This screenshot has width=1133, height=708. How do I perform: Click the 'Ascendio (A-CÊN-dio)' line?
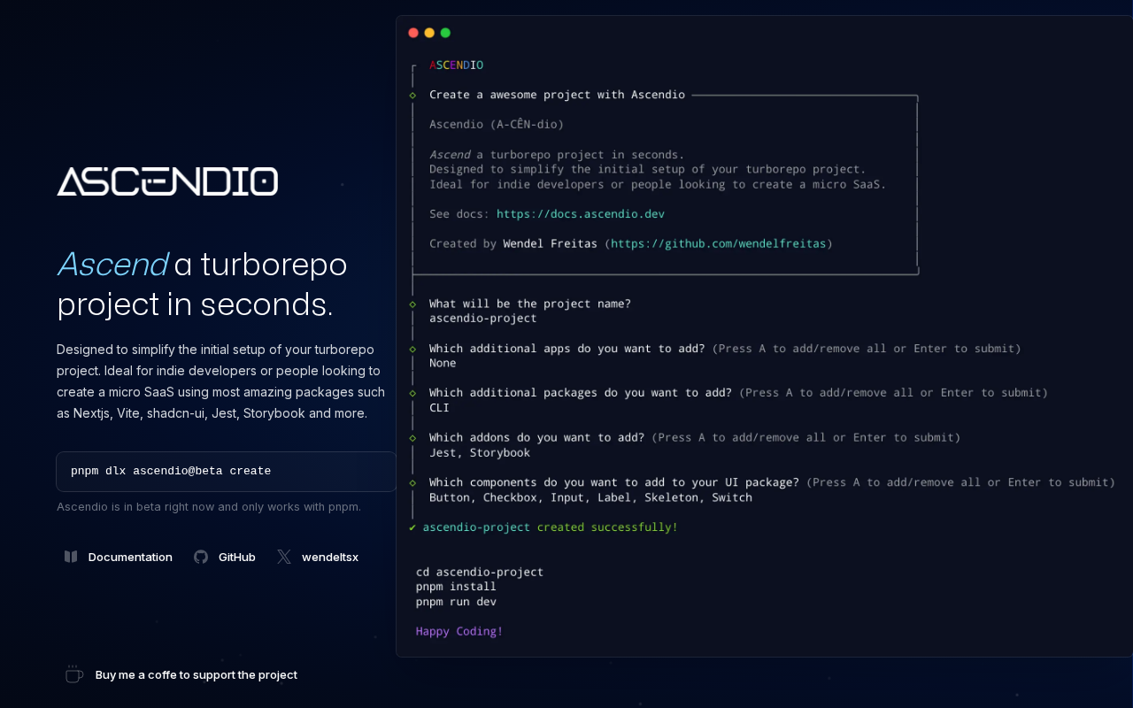[x=497, y=124]
